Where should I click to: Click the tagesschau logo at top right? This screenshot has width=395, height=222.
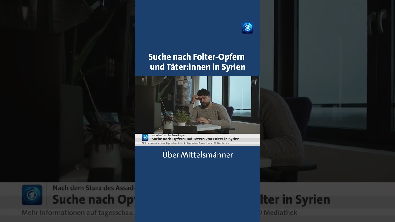point(247,28)
